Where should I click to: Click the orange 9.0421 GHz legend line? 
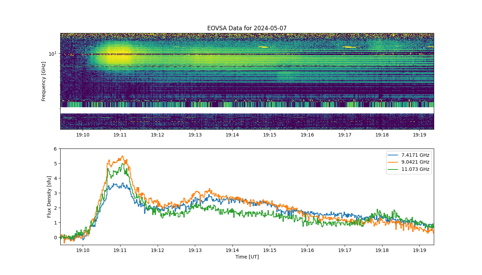tap(395, 162)
